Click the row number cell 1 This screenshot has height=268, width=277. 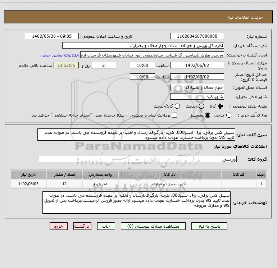click(x=261, y=184)
